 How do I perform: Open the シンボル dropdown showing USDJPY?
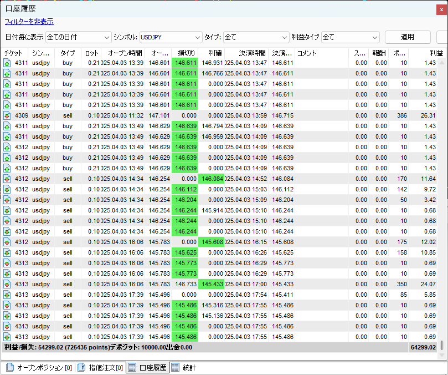171,37
